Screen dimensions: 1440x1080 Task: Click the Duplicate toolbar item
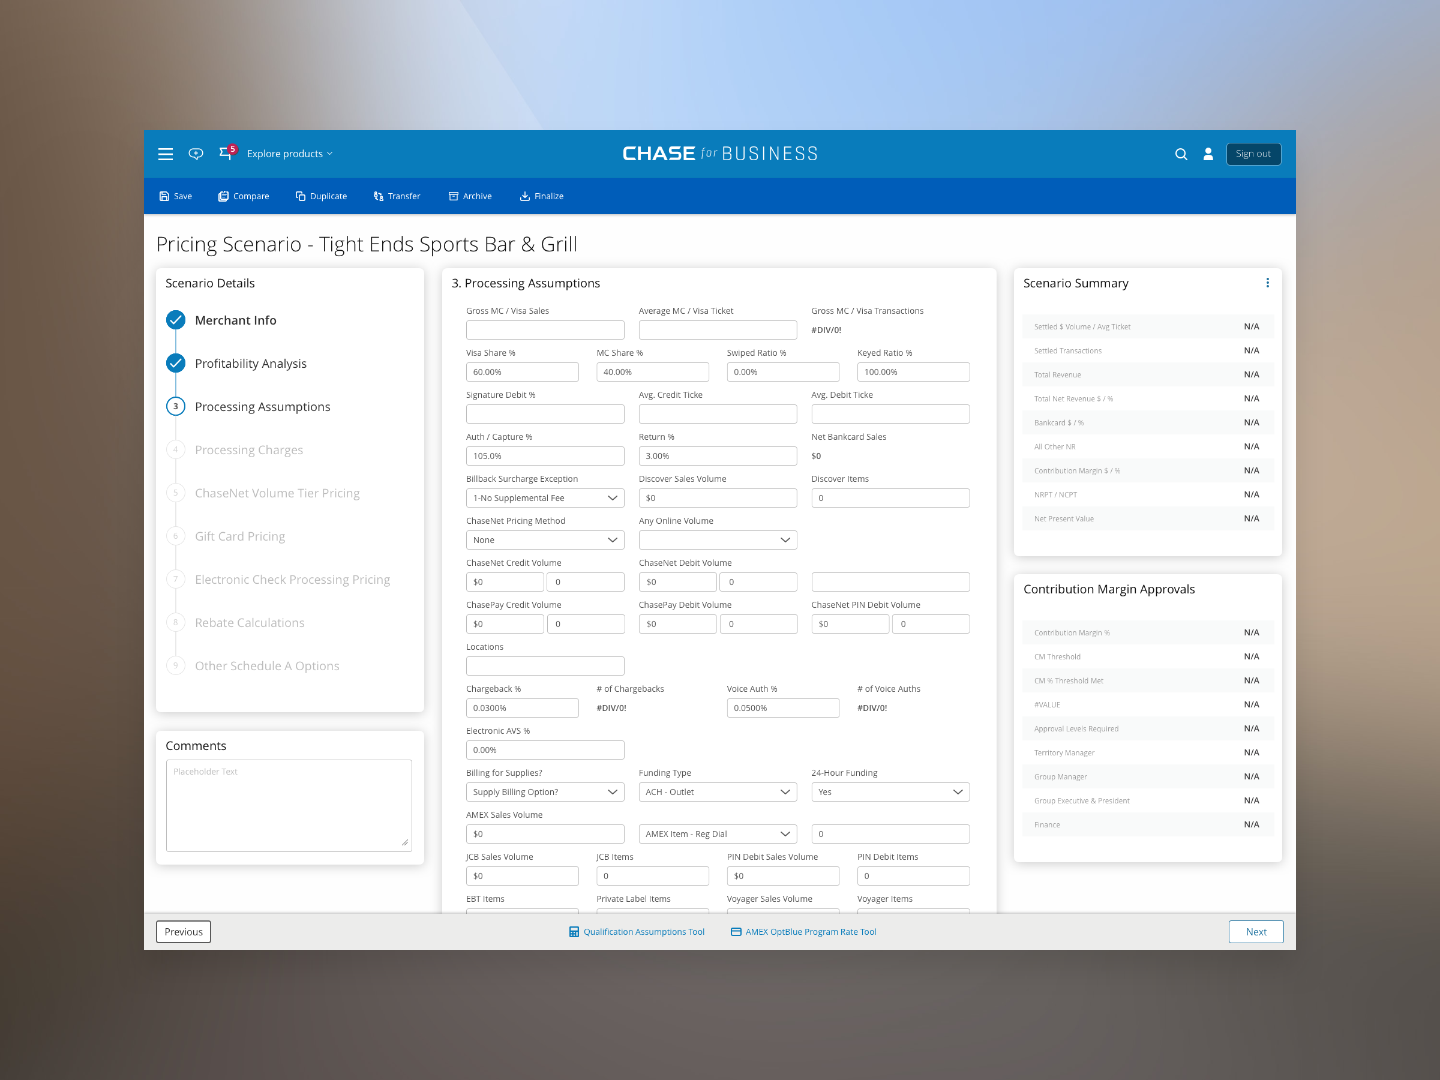point(321,196)
